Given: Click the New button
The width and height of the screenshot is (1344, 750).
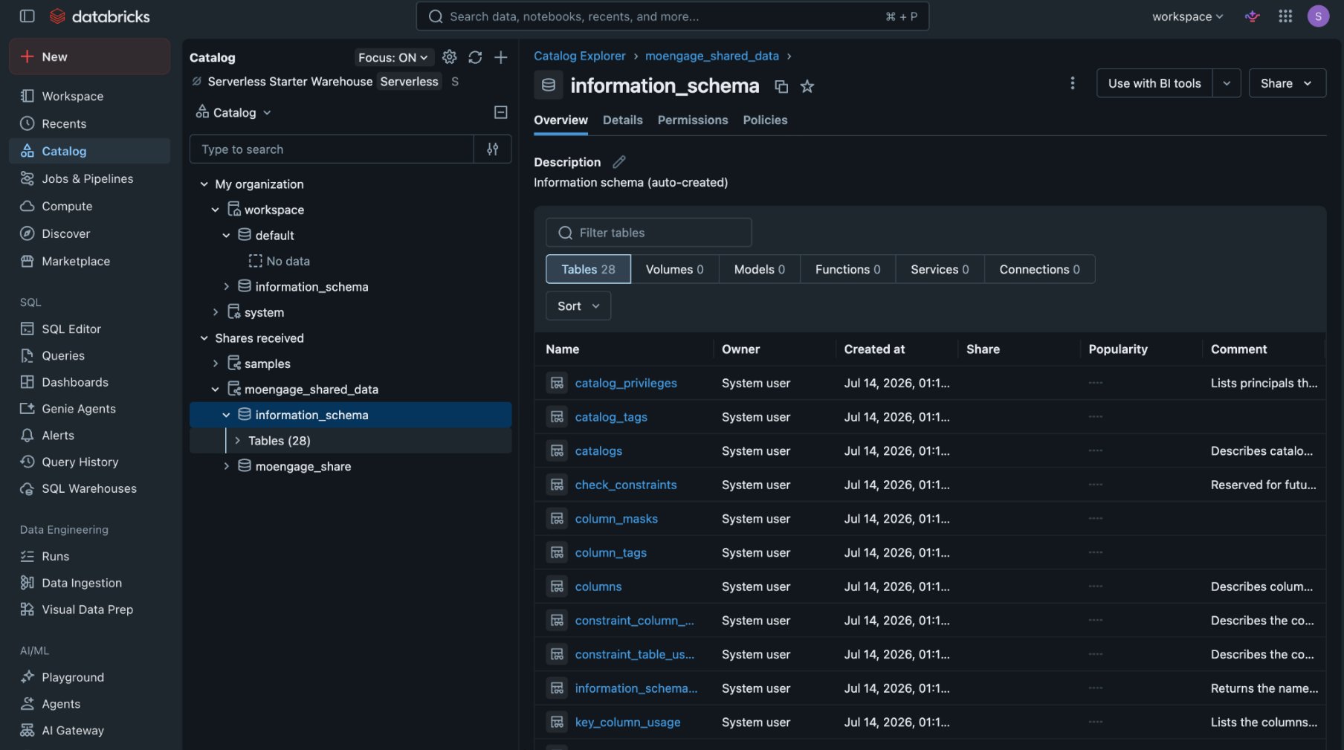Looking at the screenshot, I should [x=89, y=56].
